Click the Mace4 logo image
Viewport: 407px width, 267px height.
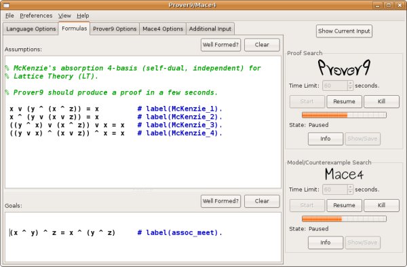344,174
